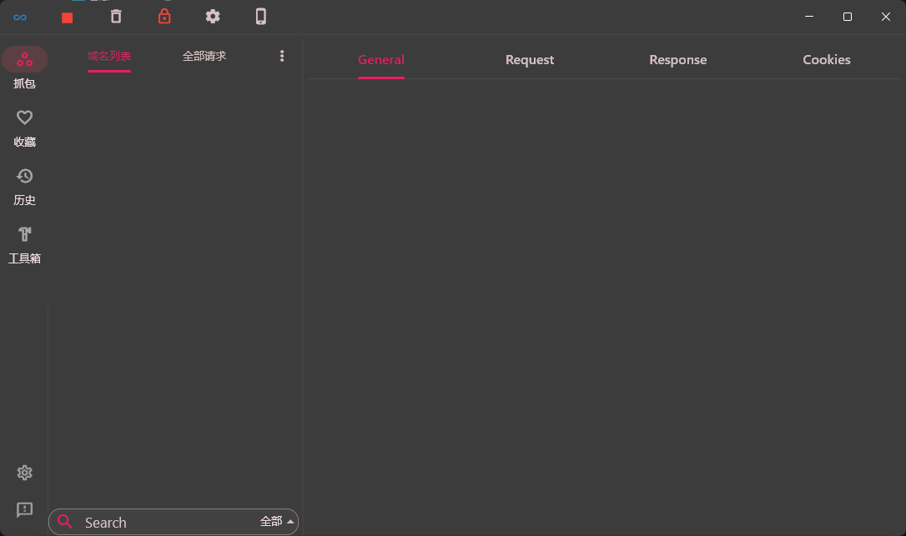Send feedback via speech bubble icon
906x536 pixels.
tap(24, 510)
